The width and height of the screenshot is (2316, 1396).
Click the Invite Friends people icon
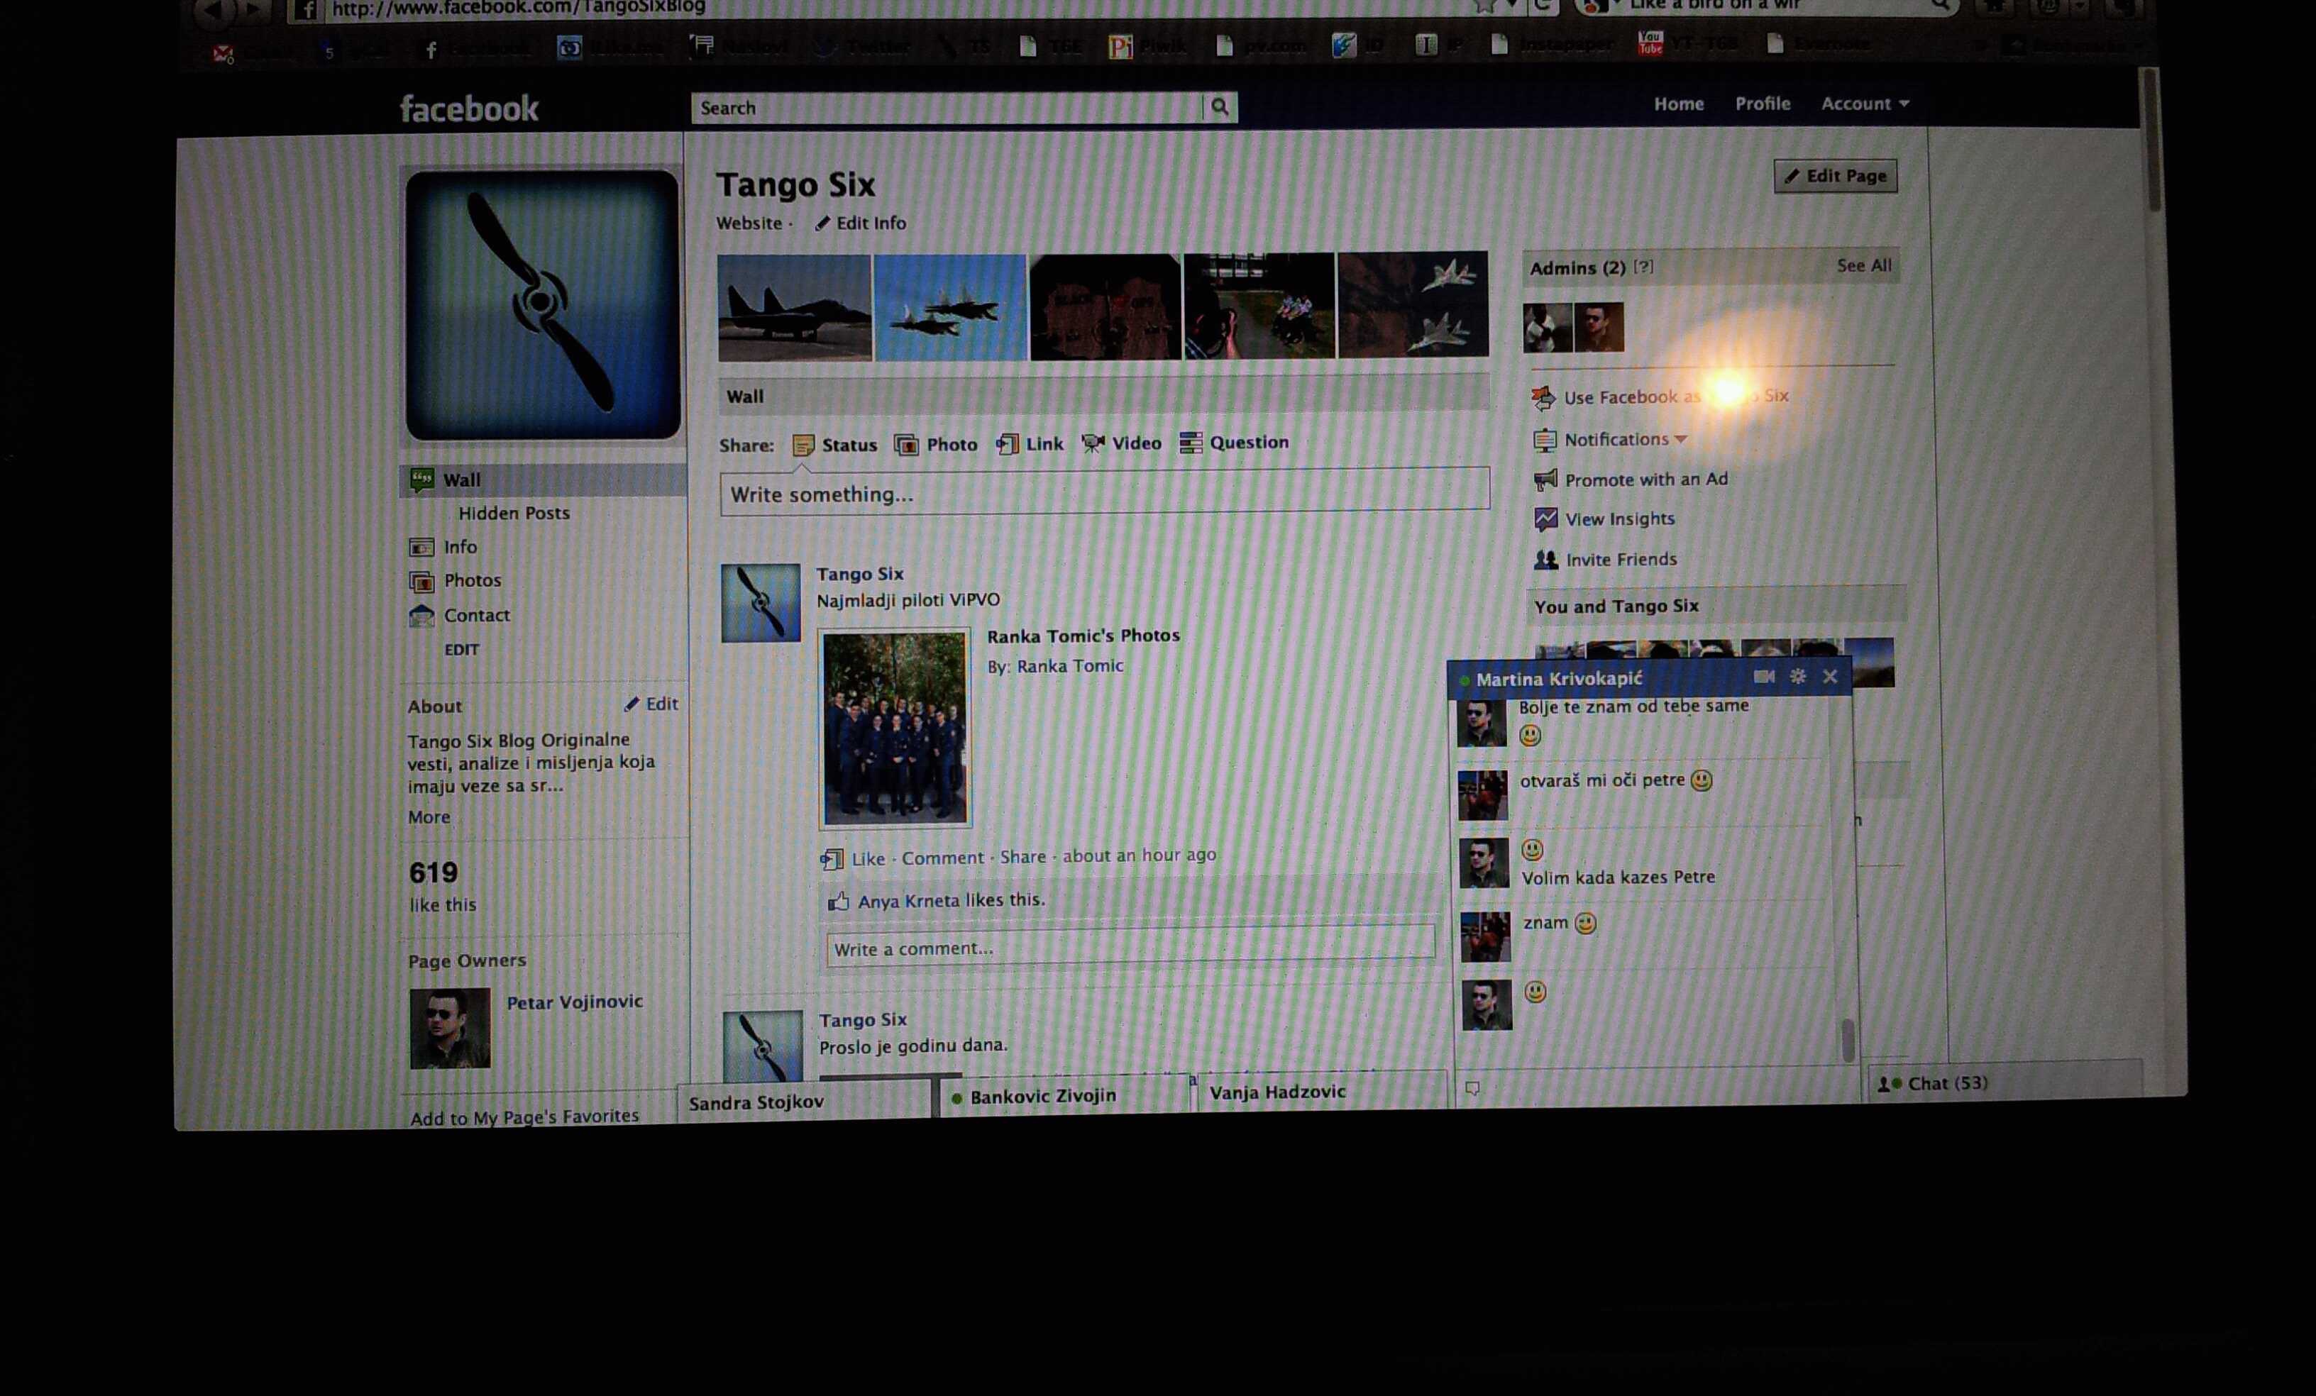point(1545,560)
